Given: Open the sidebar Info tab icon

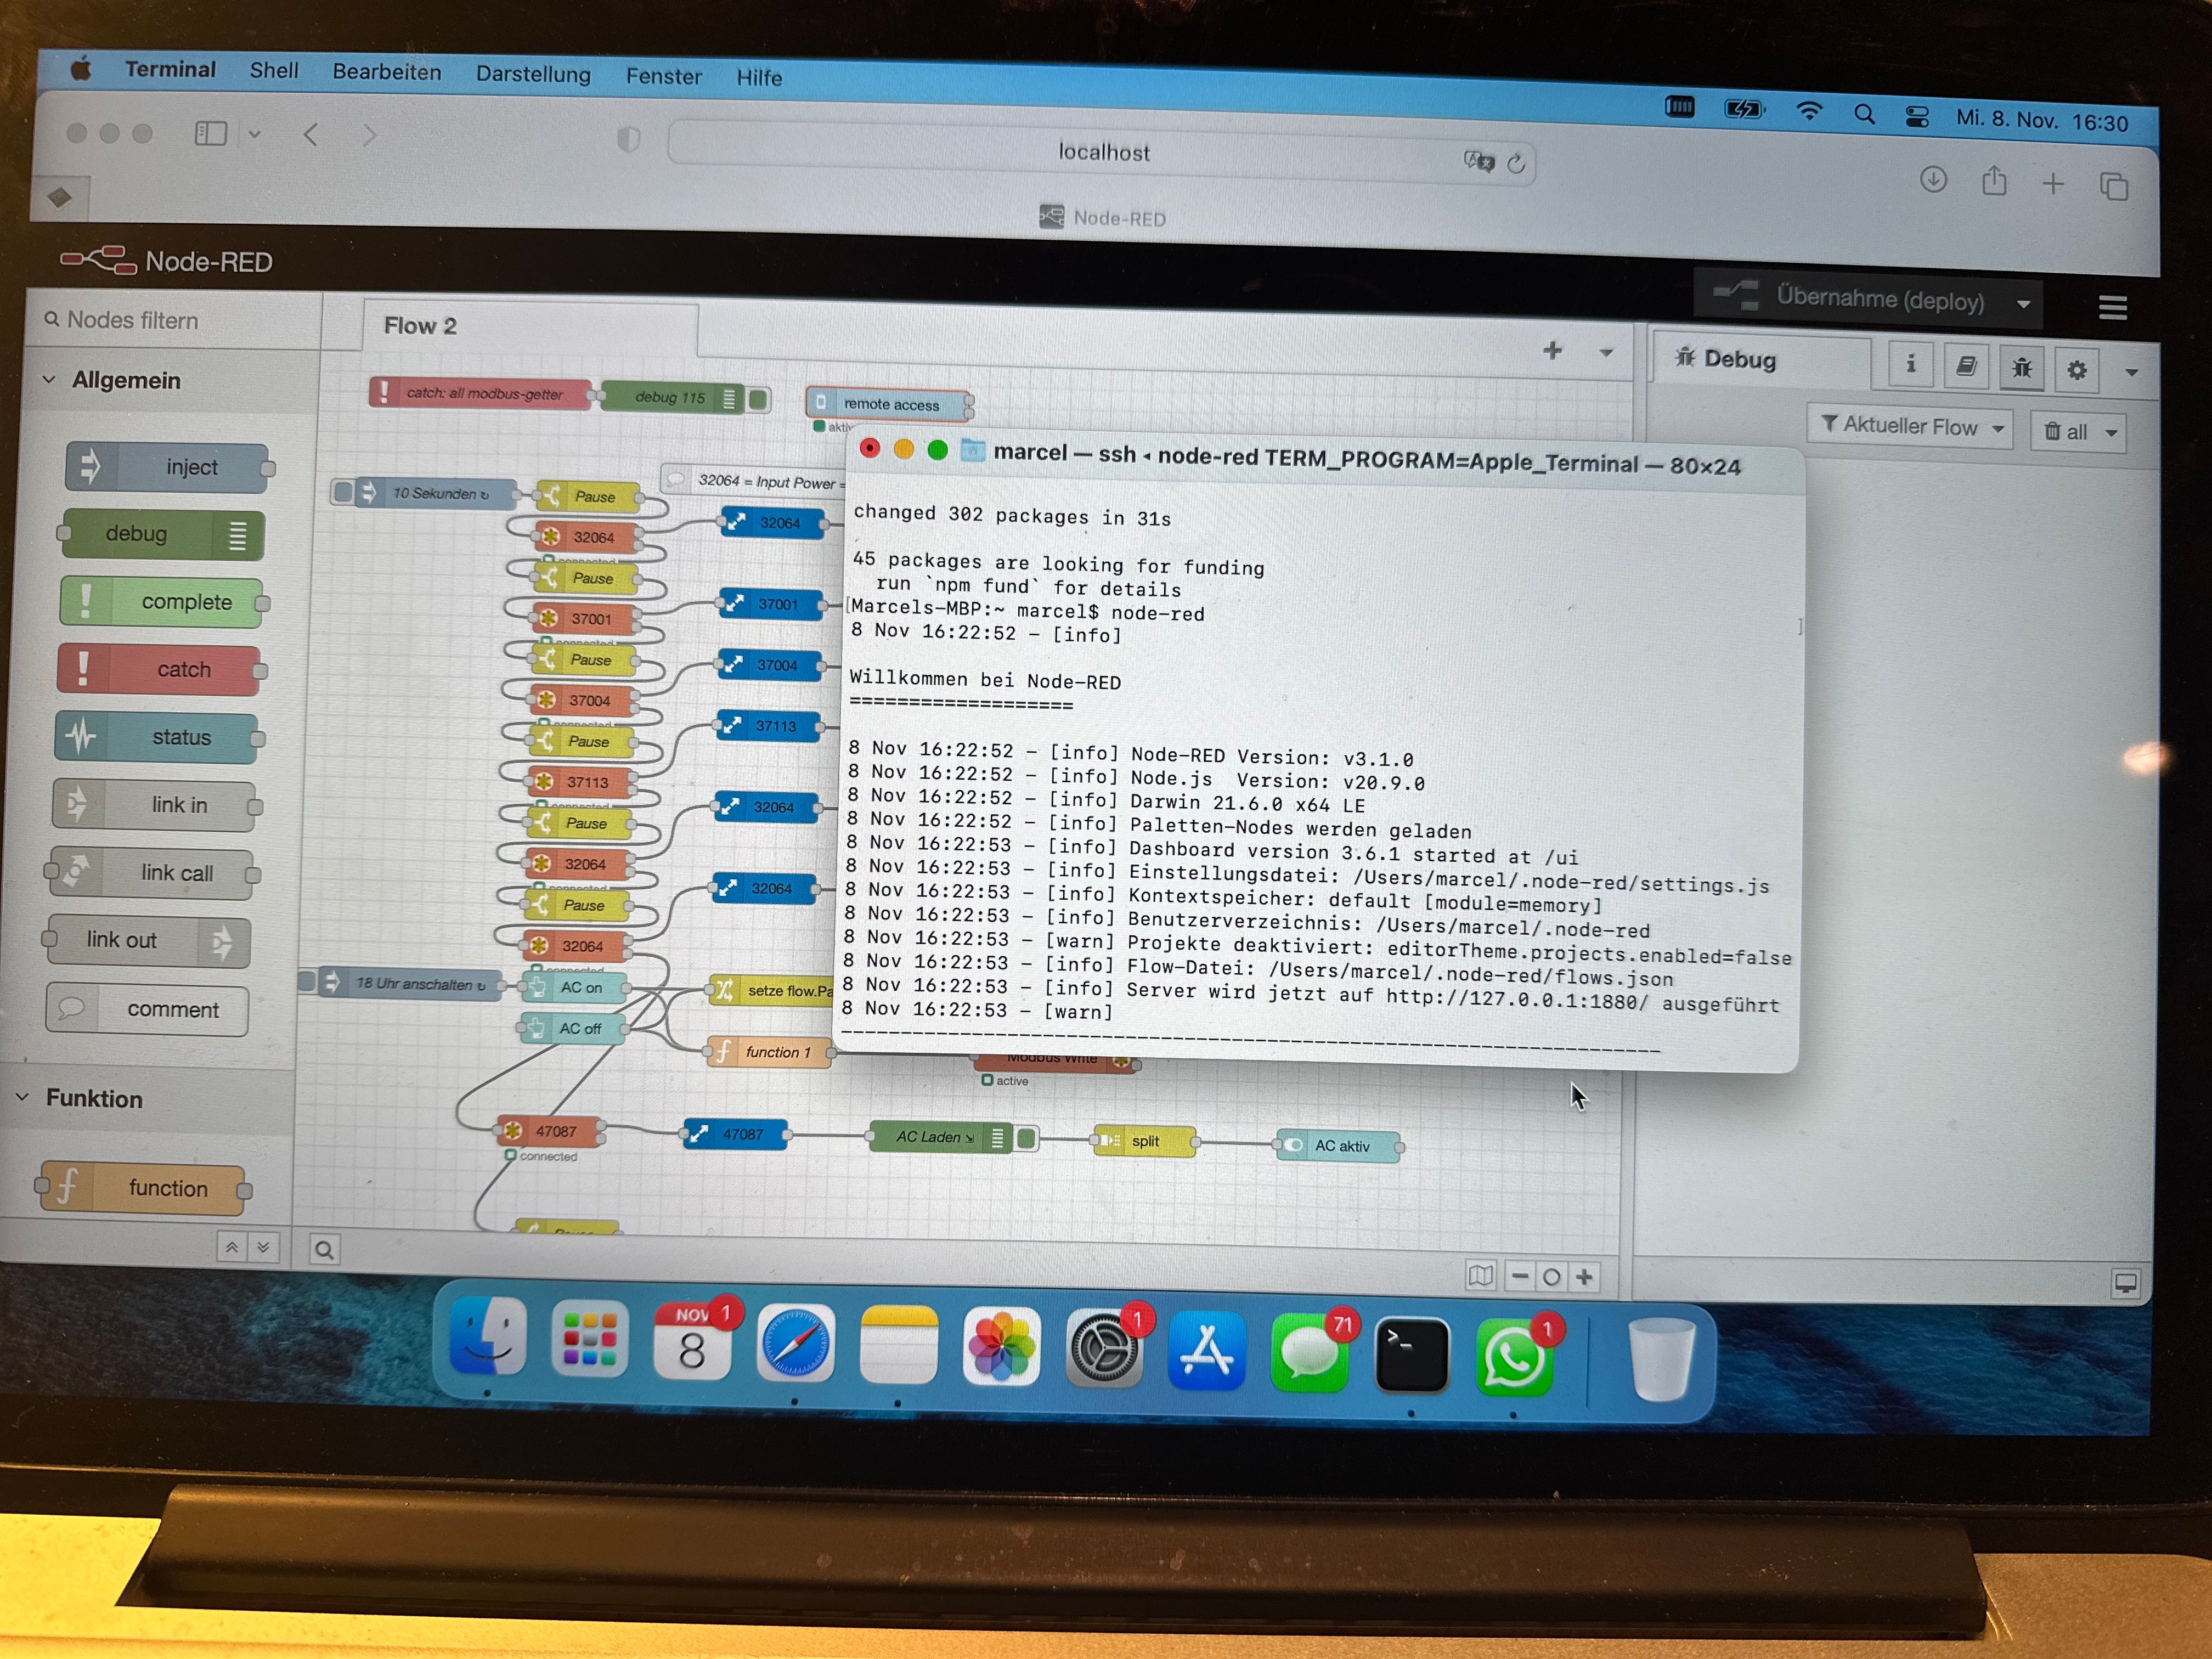Looking at the screenshot, I should click(x=1910, y=364).
